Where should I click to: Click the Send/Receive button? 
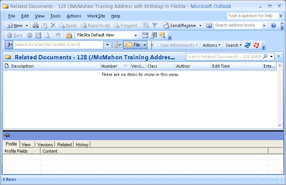180,25
